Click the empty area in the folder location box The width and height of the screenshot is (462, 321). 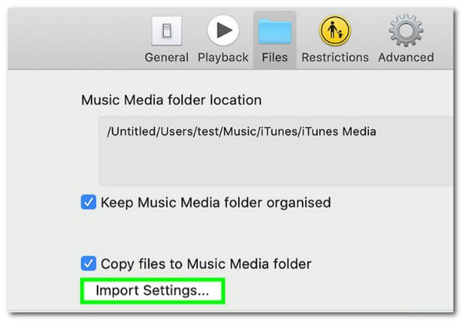[276, 165]
